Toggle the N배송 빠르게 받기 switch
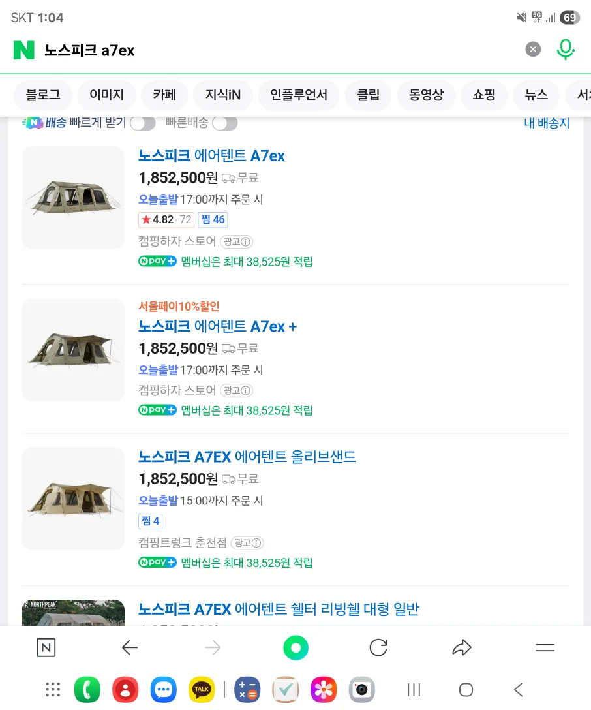 [x=143, y=123]
